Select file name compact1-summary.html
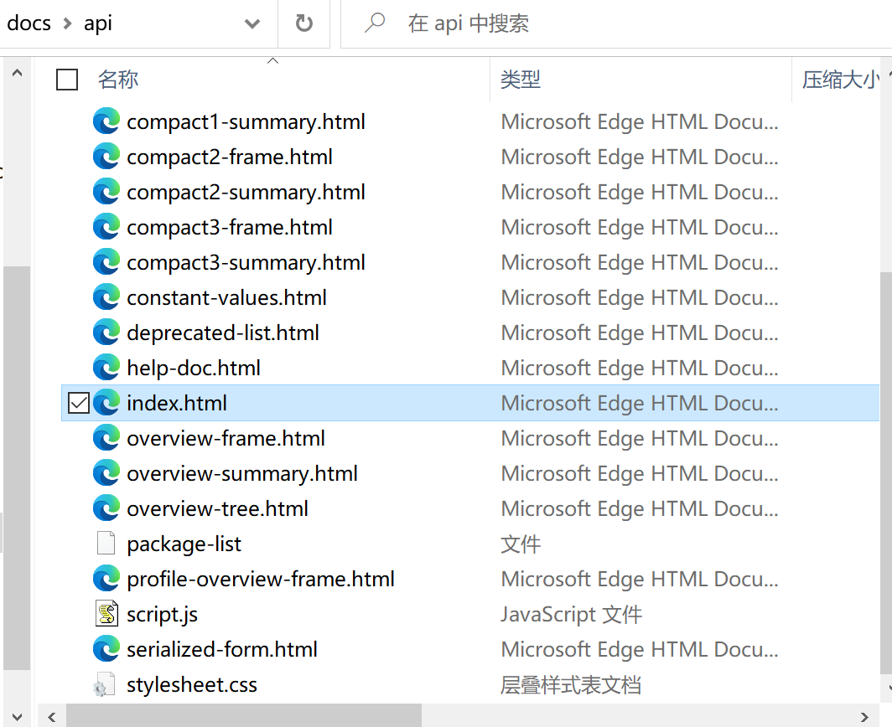This screenshot has height=727, width=892. [x=246, y=121]
